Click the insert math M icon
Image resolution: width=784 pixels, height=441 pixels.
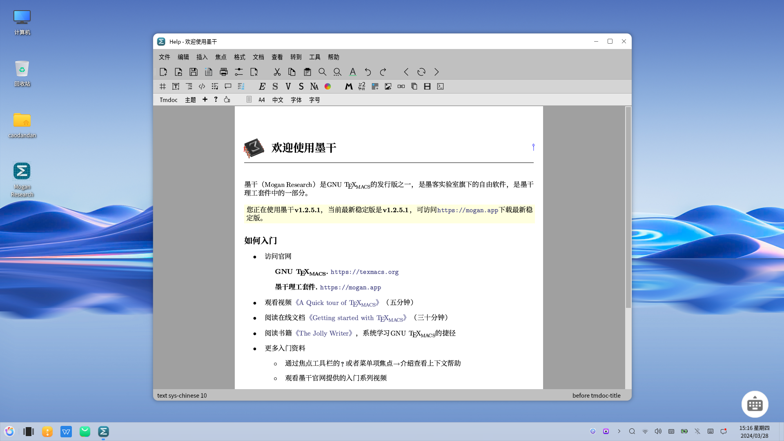[349, 86]
